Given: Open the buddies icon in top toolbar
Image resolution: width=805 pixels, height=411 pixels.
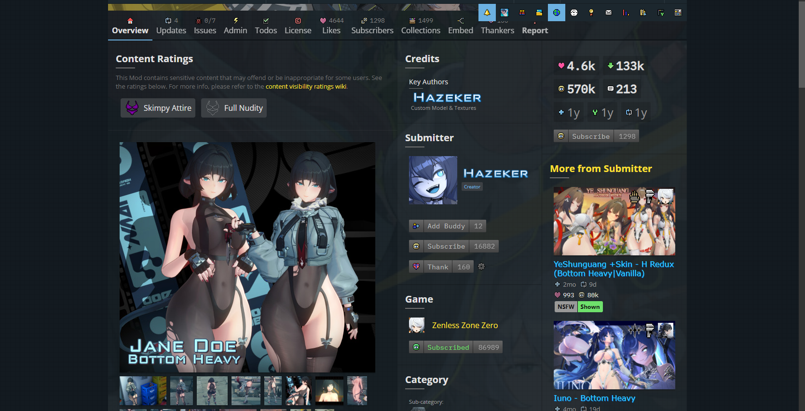Looking at the screenshot, I should click(x=521, y=13).
